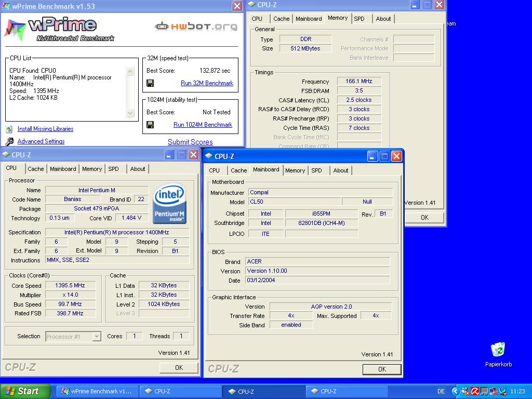Click the Mainboard CPU-Z window title icon
Screen dimensions: 532x399
[209, 156]
